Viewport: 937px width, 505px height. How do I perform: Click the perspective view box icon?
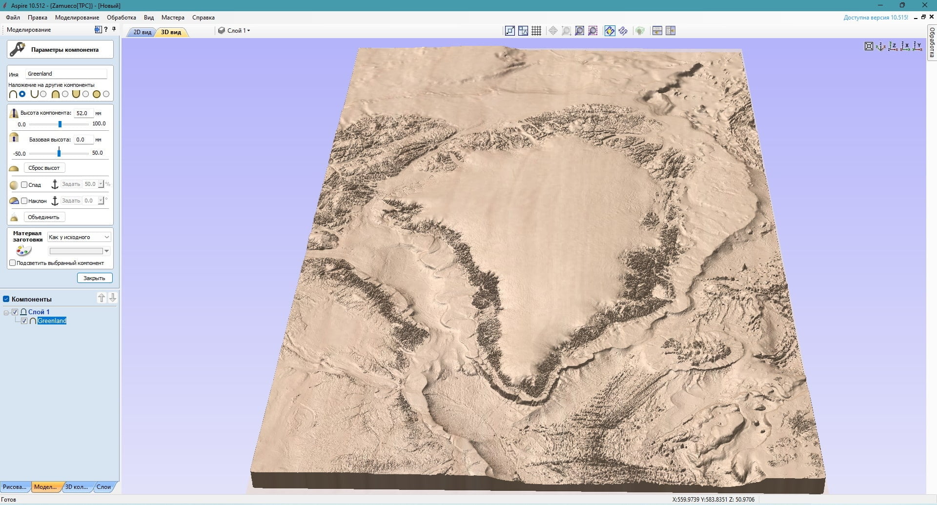tap(869, 46)
